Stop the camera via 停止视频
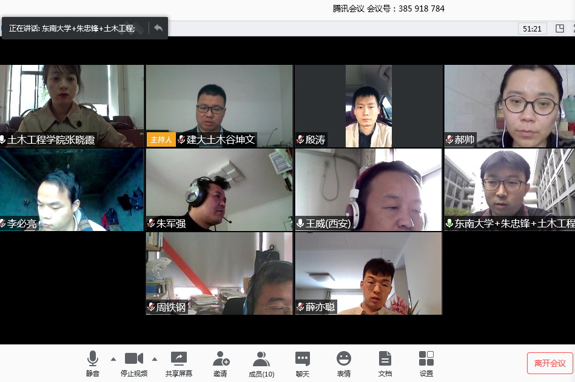The width and height of the screenshot is (575, 382). pyautogui.click(x=134, y=363)
